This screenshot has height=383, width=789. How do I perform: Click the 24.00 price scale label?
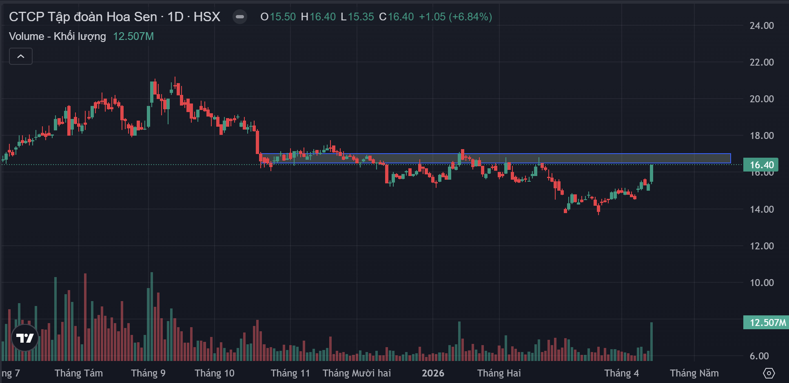coord(761,26)
